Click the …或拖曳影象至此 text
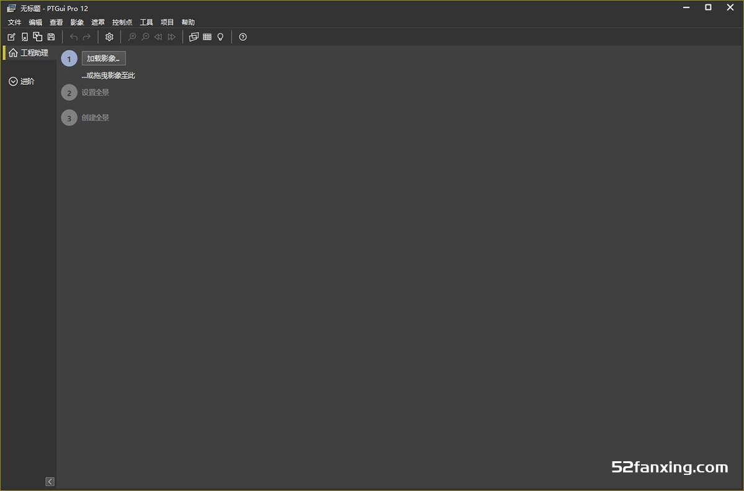Viewport: 744px width, 491px height. [x=108, y=76]
